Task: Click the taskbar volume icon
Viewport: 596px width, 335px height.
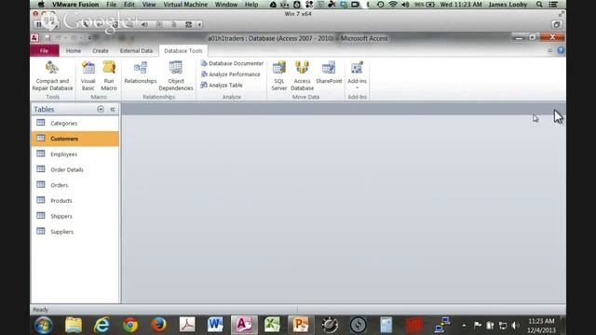Action: (x=515, y=326)
